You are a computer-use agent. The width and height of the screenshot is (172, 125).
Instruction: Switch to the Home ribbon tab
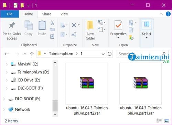tap(28, 14)
